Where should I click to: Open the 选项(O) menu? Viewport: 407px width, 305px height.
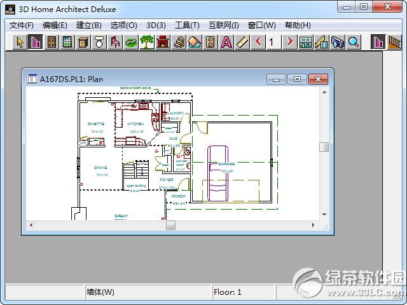coord(123,25)
